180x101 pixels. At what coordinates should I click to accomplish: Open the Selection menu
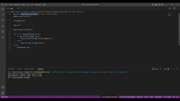17,5
